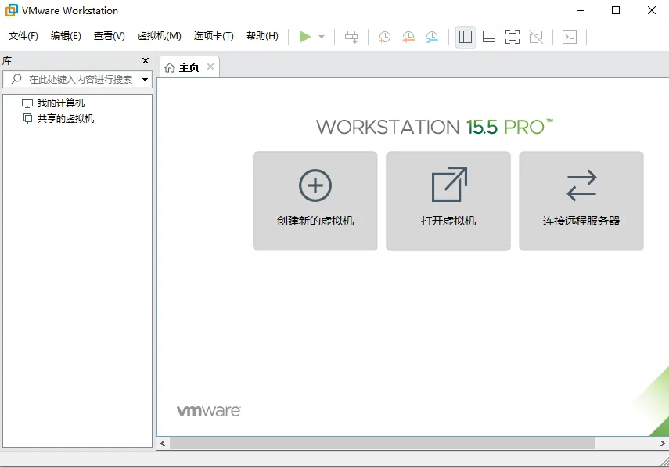The image size is (669, 468).
Task: Close the 主页 tab
Action: 210,67
